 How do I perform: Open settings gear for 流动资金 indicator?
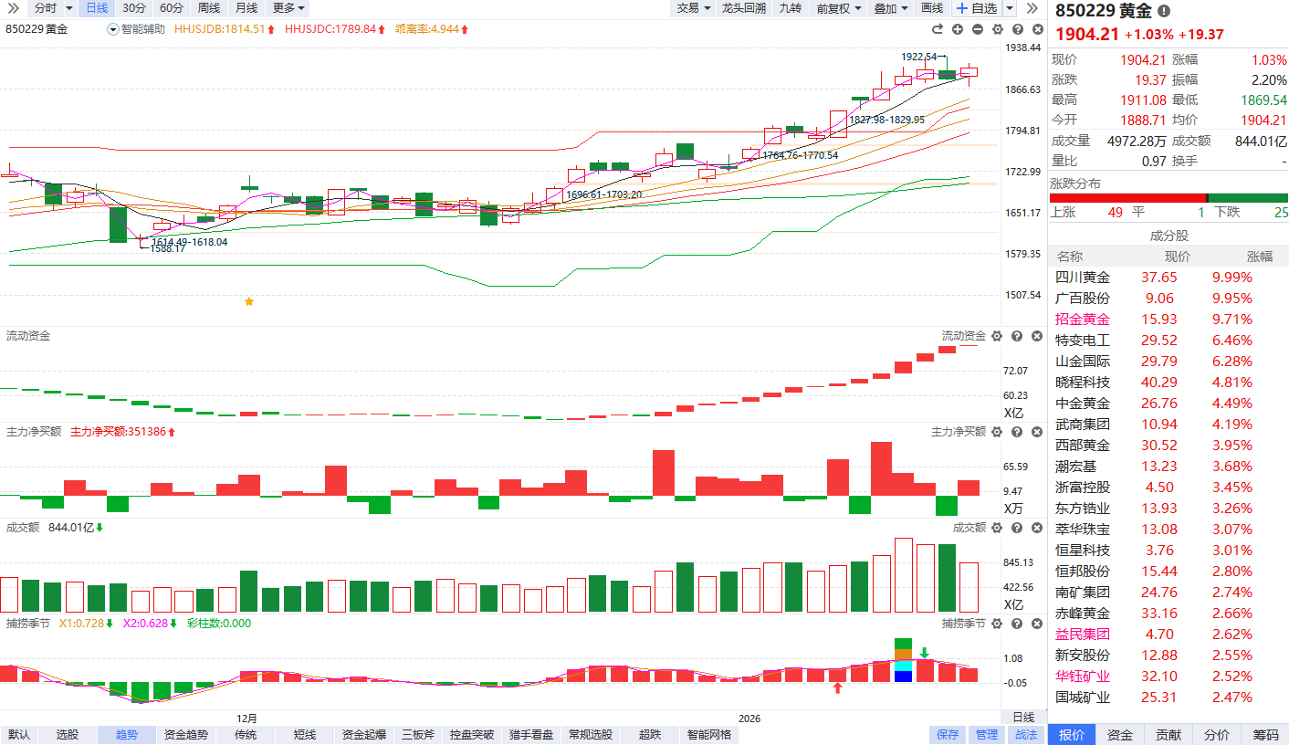click(997, 337)
